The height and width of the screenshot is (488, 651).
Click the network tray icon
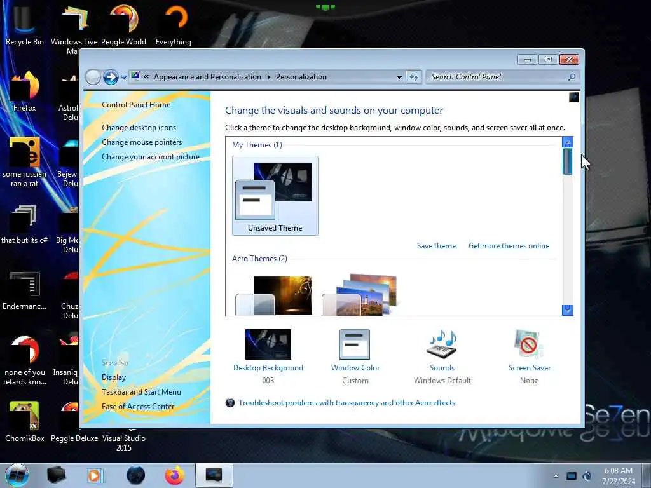click(x=587, y=476)
